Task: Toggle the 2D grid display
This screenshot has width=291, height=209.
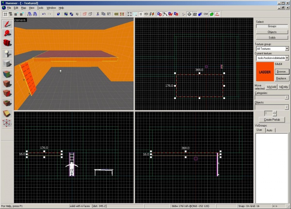Action: tap(5, 14)
